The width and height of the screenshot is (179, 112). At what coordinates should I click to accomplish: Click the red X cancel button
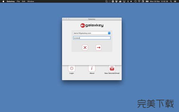[85, 47]
